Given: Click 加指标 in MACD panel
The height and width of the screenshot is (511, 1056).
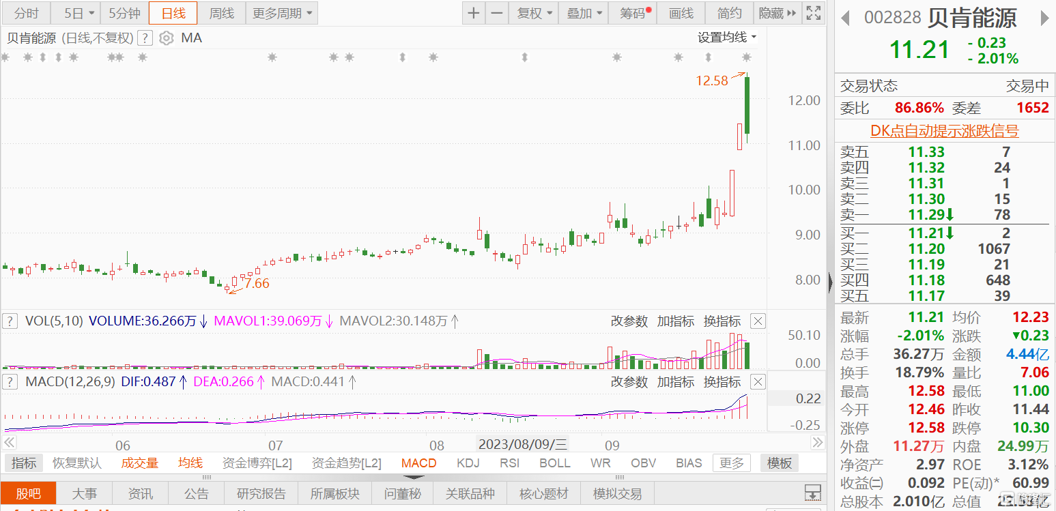Looking at the screenshot, I should point(675,382).
